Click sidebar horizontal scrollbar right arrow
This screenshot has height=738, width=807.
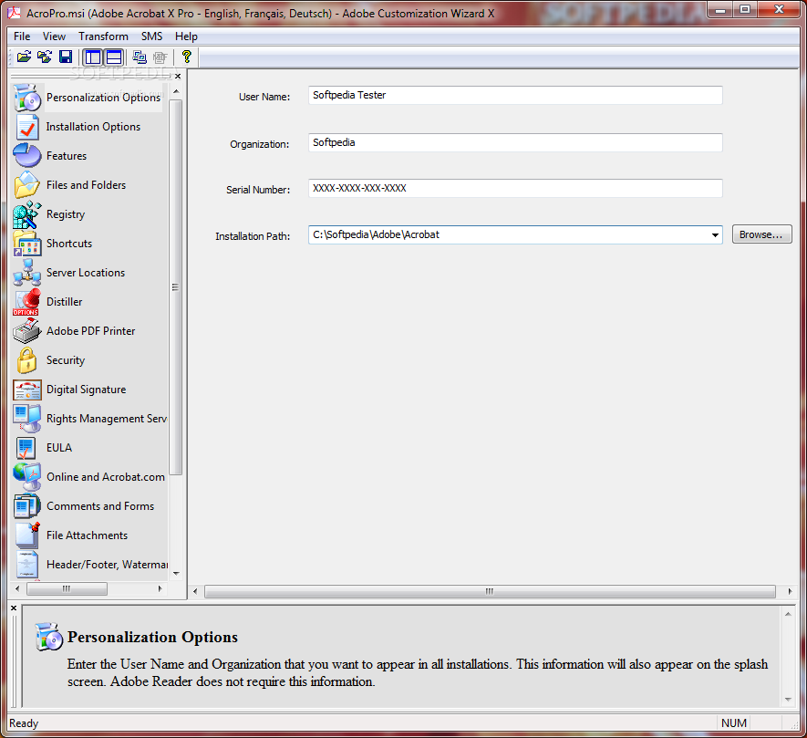pos(160,588)
